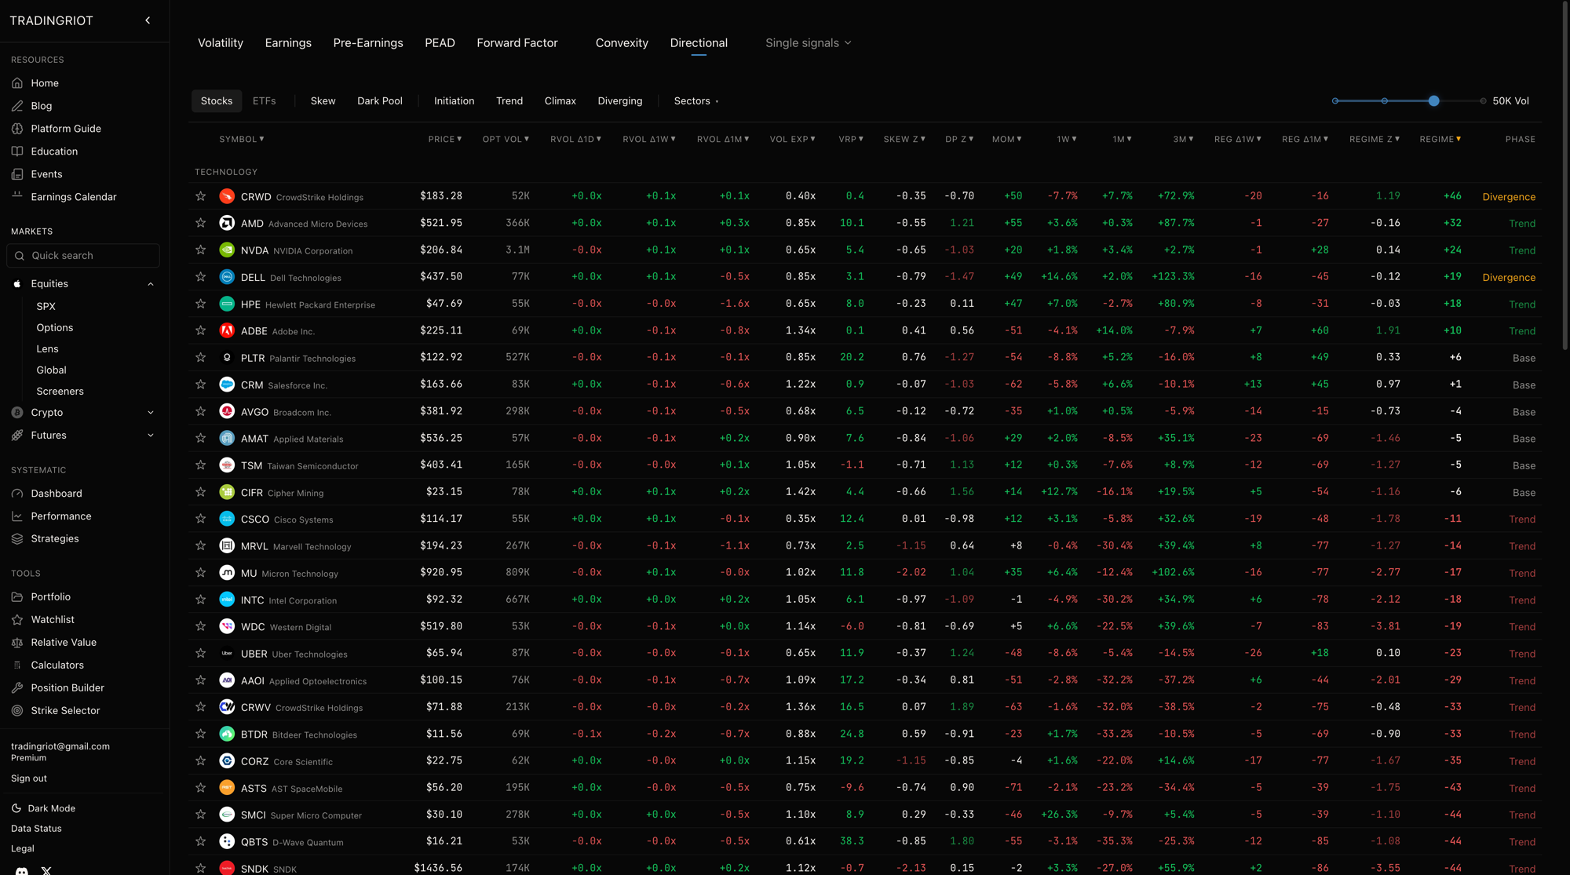The width and height of the screenshot is (1570, 875).
Task: Open the X social icon at sidebar bottom
Action: (x=46, y=870)
